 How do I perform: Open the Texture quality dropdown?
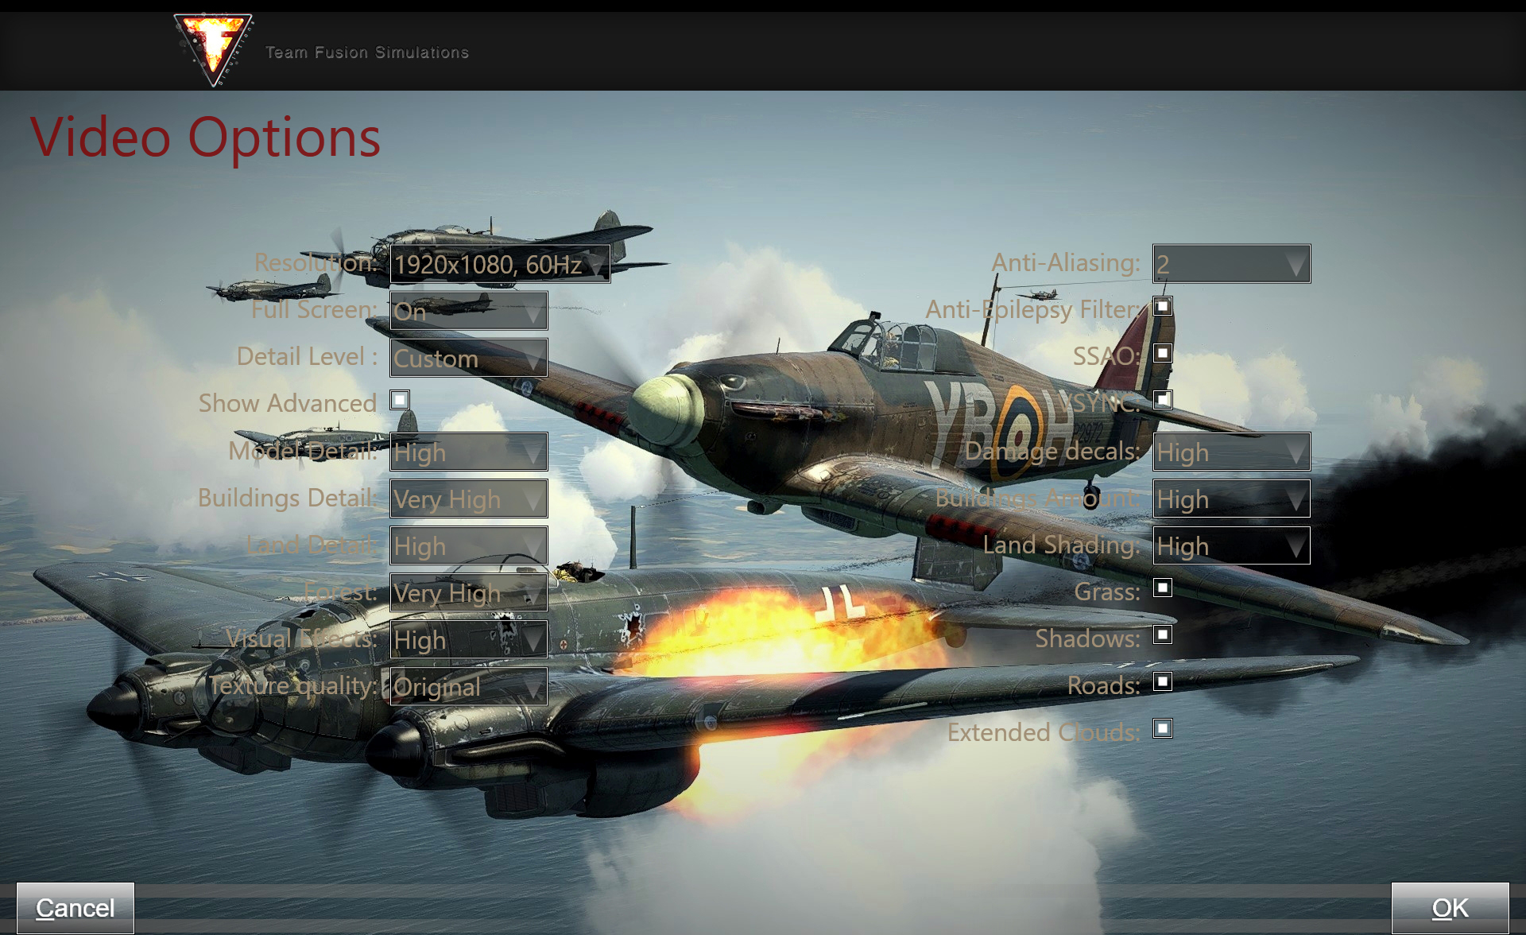tap(469, 686)
